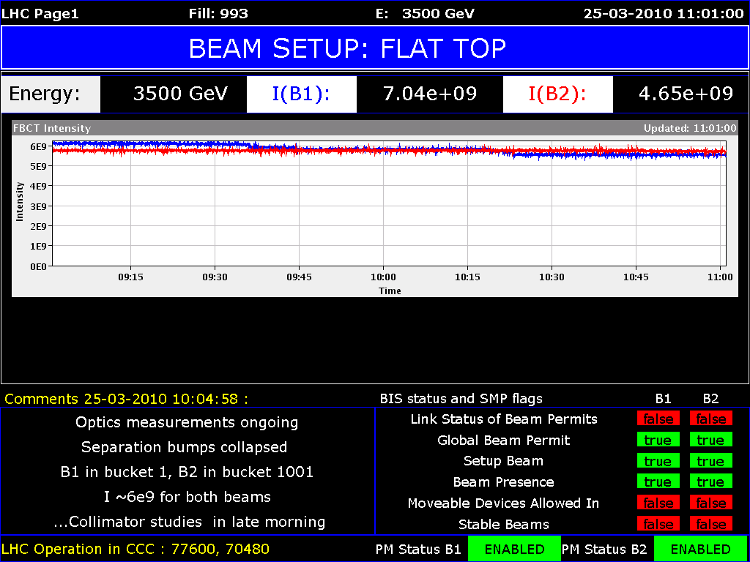The image size is (750, 562).
Task: Click the B1 Setup Beam true indicator
Action: click(x=658, y=461)
